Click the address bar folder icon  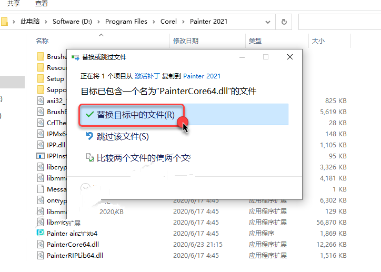(4, 22)
